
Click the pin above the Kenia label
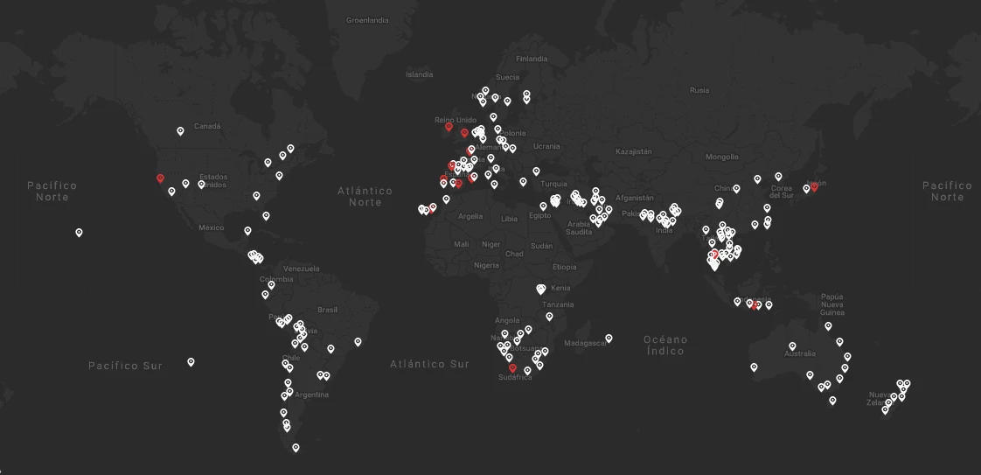coord(541,288)
